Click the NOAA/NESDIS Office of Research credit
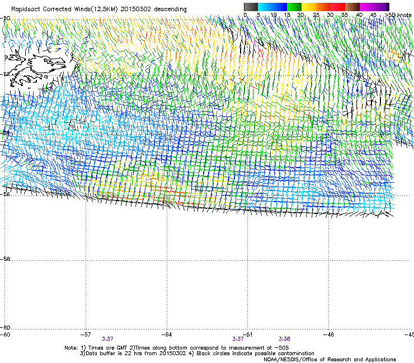This screenshot has width=414, height=363. (330, 359)
